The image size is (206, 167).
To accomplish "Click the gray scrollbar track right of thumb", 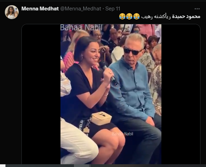I will (x=148, y=166).
